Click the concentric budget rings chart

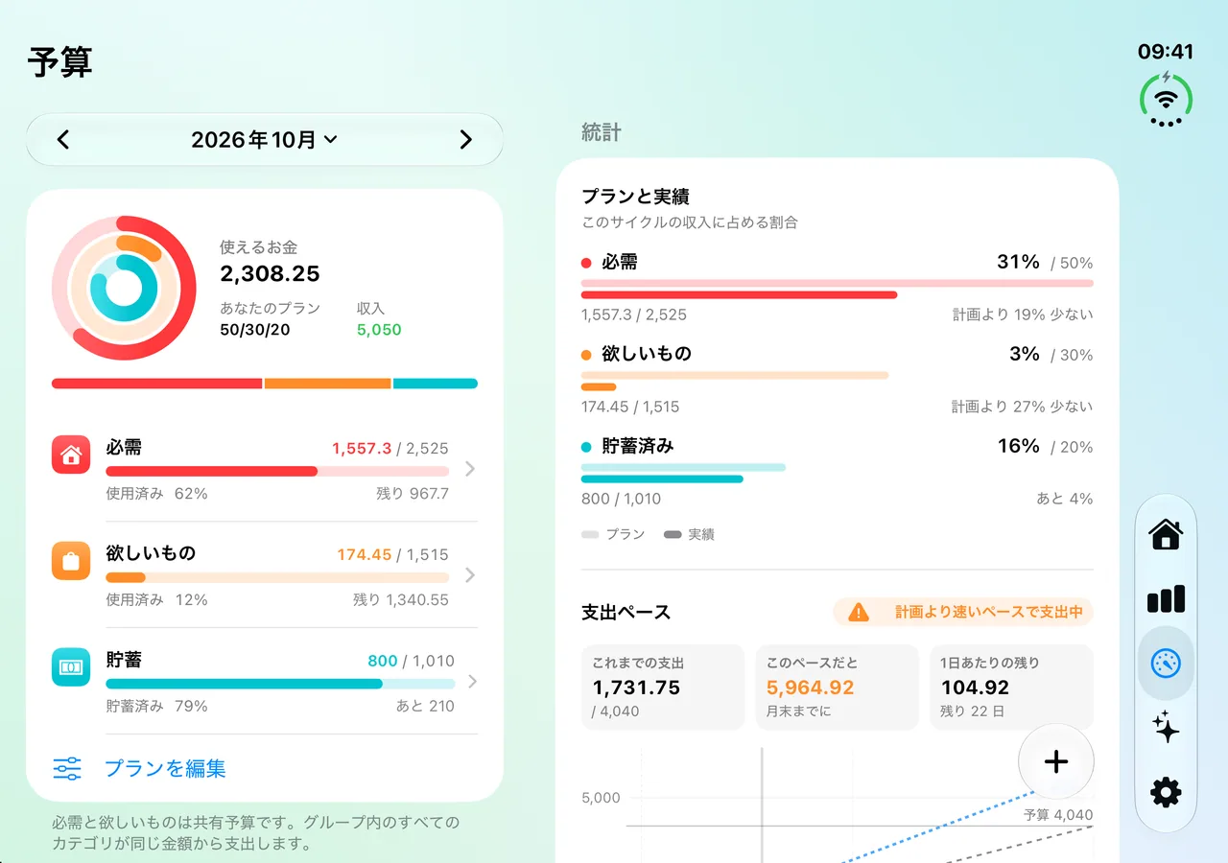pyautogui.click(x=124, y=289)
